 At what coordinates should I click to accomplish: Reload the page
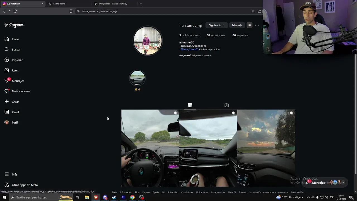(x=15, y=11)
